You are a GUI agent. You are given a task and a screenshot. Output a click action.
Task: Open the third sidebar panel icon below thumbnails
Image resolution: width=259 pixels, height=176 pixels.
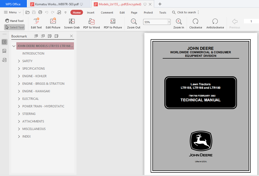point(5,60)
